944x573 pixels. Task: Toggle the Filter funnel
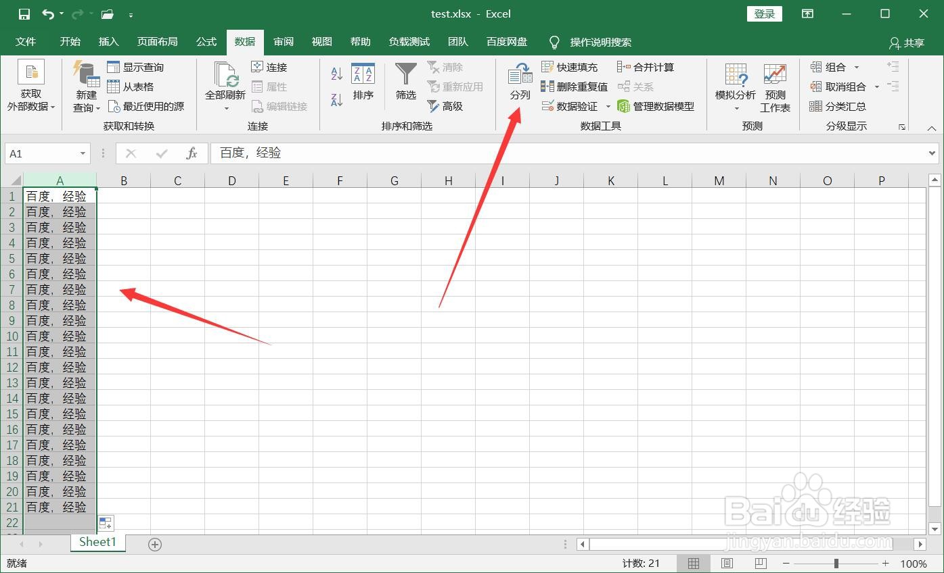click(x=406, y=82)
